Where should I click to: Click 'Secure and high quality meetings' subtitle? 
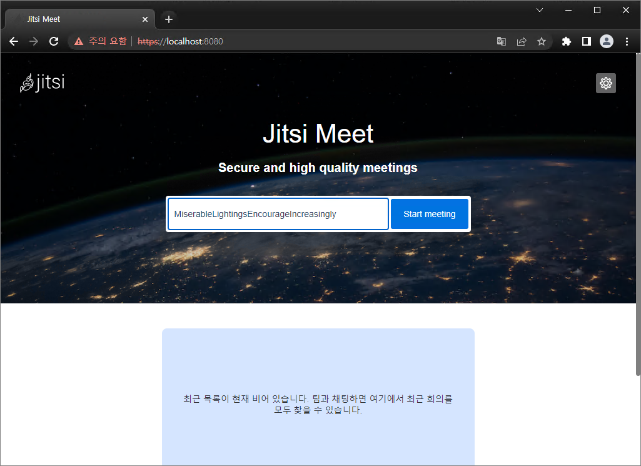coord(318,168)
